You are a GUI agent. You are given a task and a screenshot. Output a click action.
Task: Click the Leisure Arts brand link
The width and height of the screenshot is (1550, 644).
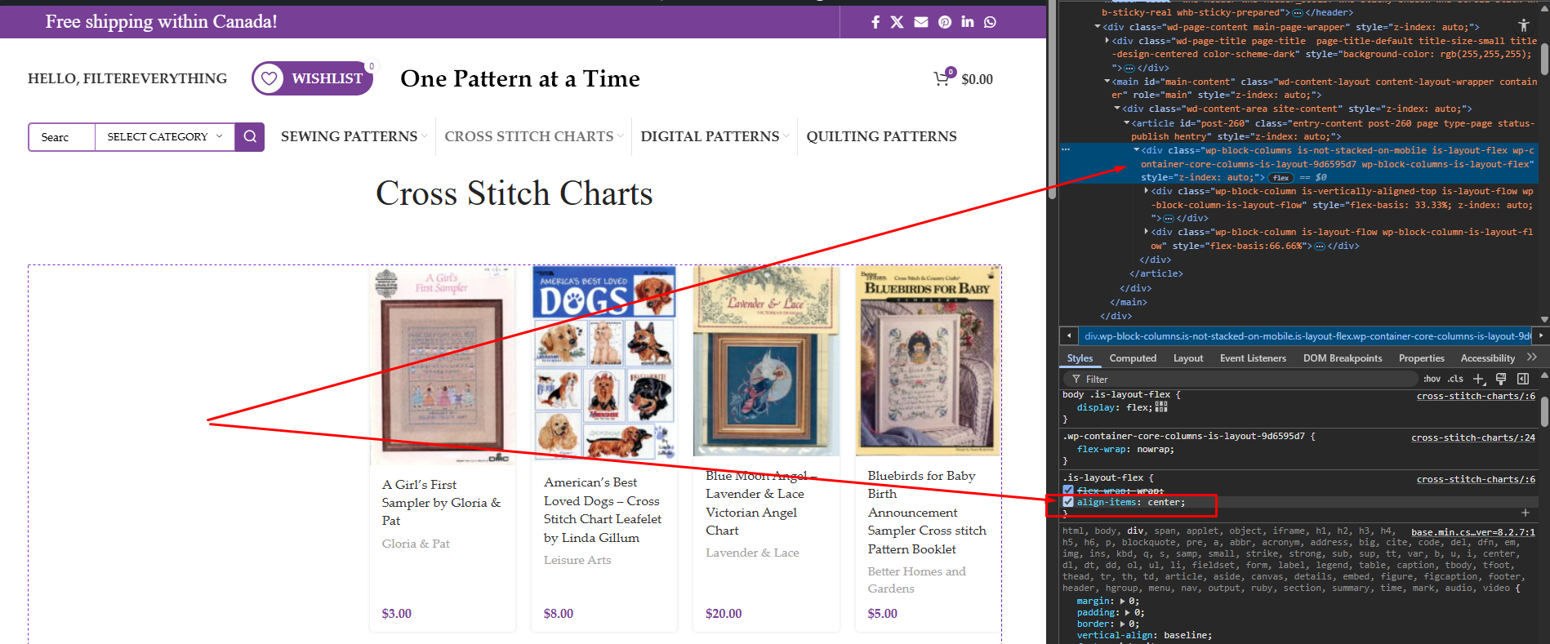click(x=577, y=560)
